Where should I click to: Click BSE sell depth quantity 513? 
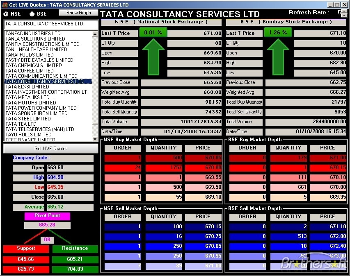click(288, 236)
